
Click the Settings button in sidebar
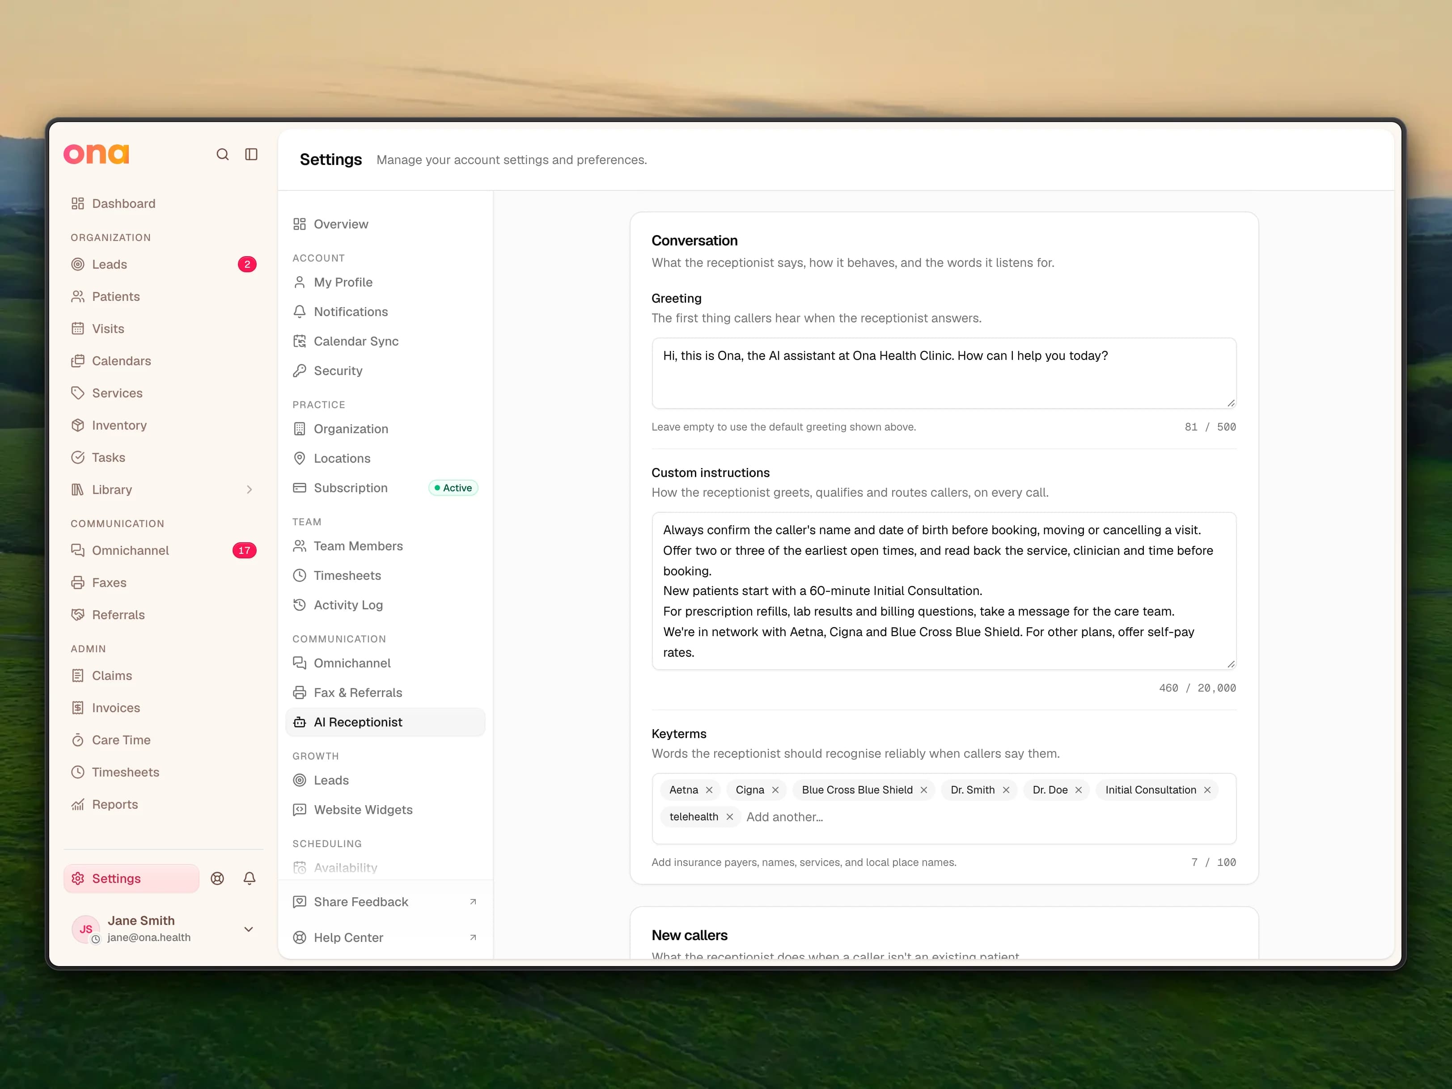[x=131, y=878]
